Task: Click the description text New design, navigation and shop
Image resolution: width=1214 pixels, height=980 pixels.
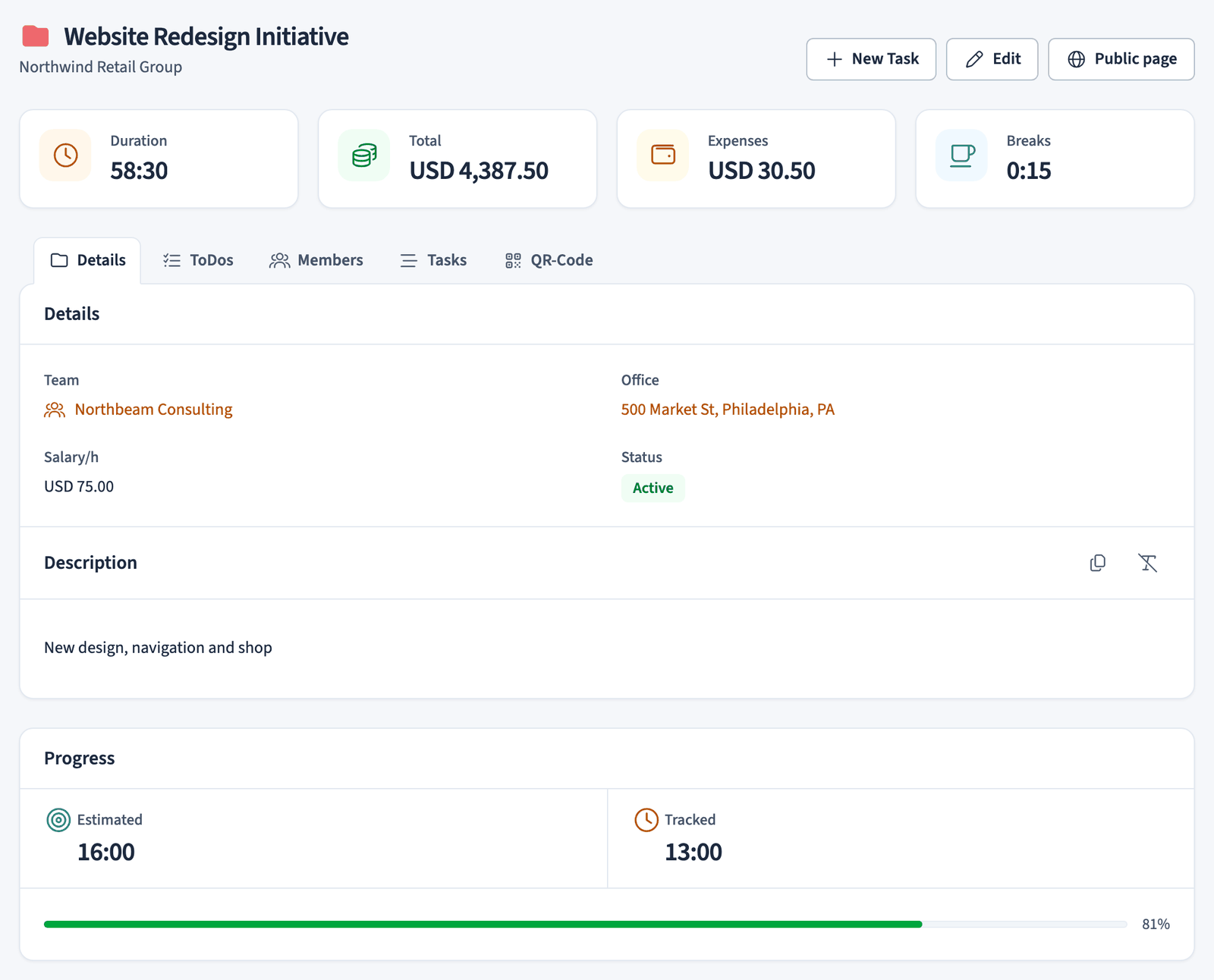Action: coord(158,648)
